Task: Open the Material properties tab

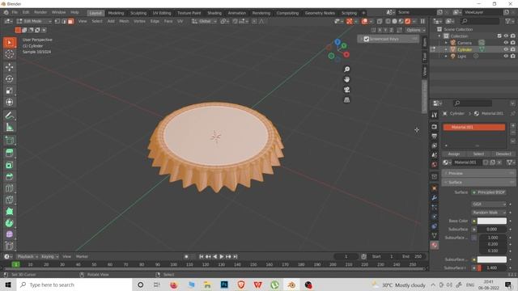Action: click(435, 245)
